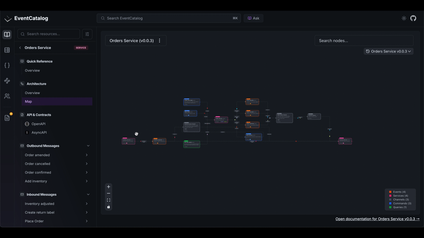Select the Order confirmed event node

pyautogui.click(x=252, y=125)
